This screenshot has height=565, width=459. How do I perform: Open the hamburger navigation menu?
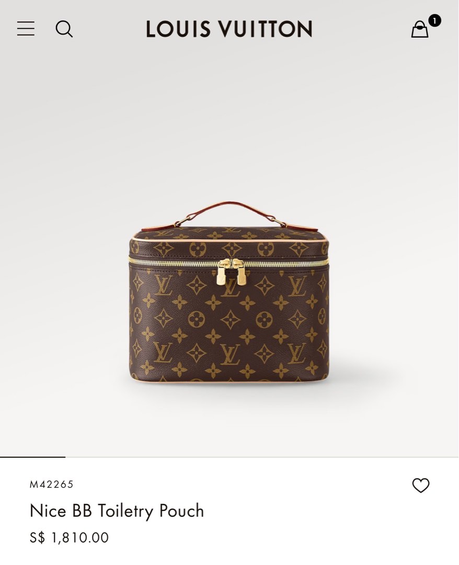pyautogui.click(x=26, y=28)
